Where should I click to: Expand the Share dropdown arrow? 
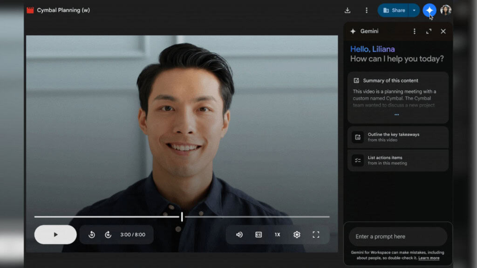pyautogui.click(x=414, y=10)
